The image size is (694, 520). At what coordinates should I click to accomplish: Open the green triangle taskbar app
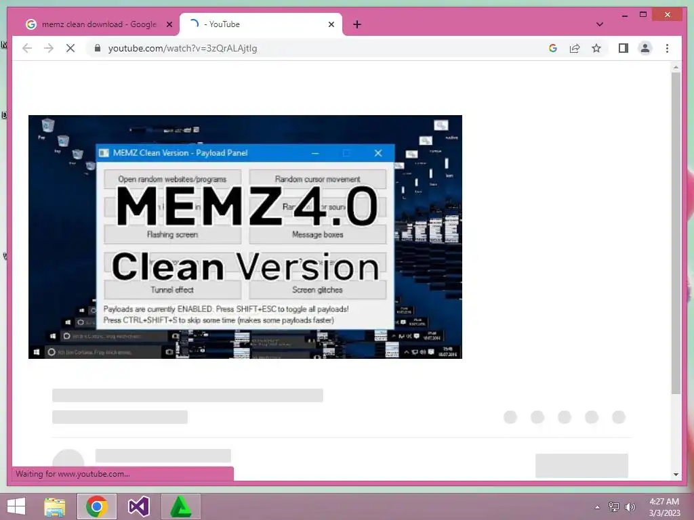coord(180,506)
